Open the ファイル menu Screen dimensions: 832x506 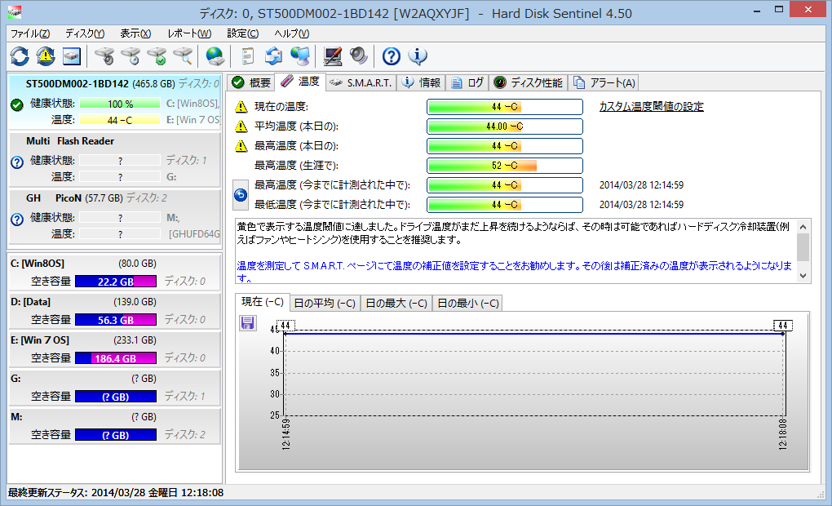(30, 33)
